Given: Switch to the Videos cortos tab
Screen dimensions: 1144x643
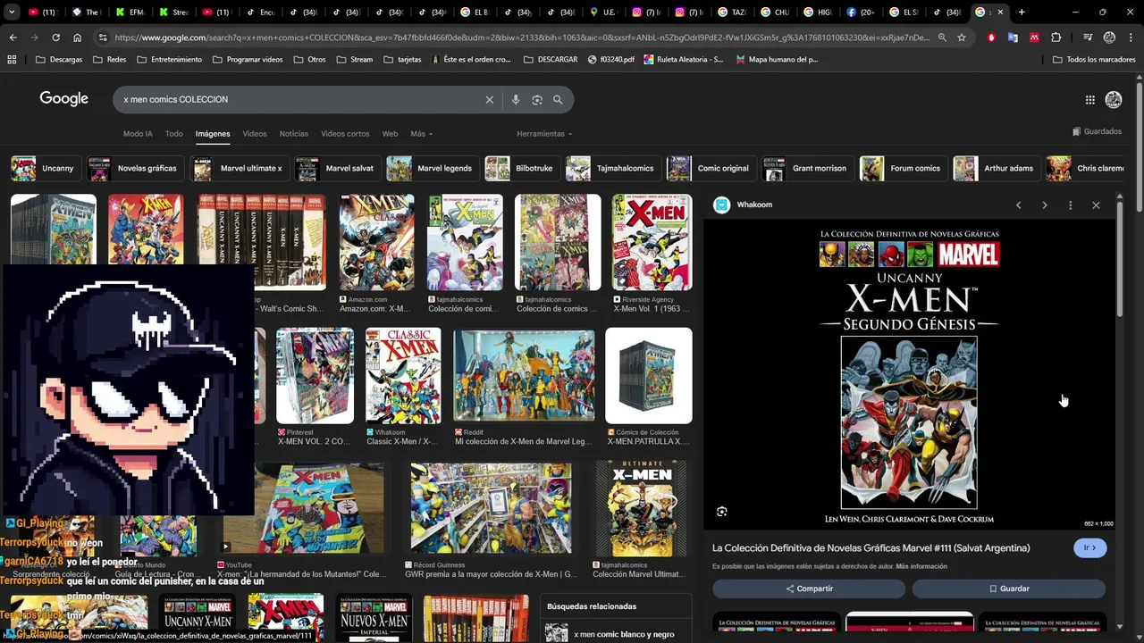Looking at the screenshot, I should (345, 134).
